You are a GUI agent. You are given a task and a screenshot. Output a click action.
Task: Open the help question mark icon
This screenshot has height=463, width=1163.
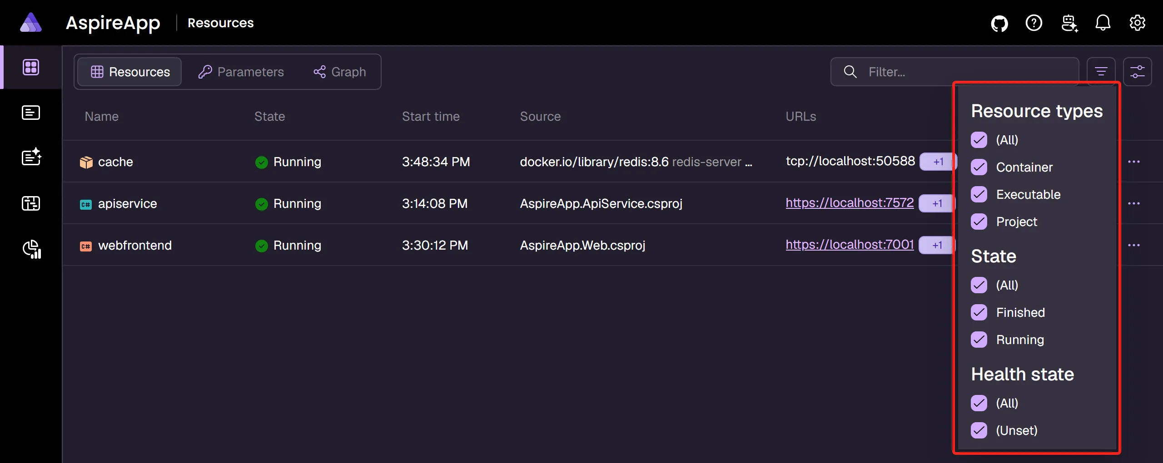(x=1034, y=23)
